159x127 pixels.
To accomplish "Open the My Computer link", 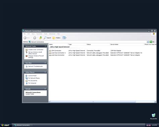I will tap(32, 83).
